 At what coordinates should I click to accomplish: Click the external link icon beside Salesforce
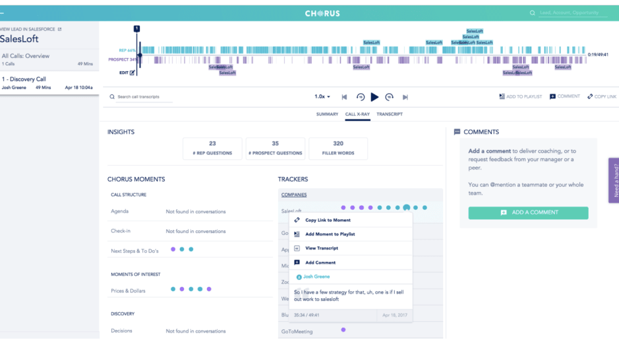click(59, 29)
